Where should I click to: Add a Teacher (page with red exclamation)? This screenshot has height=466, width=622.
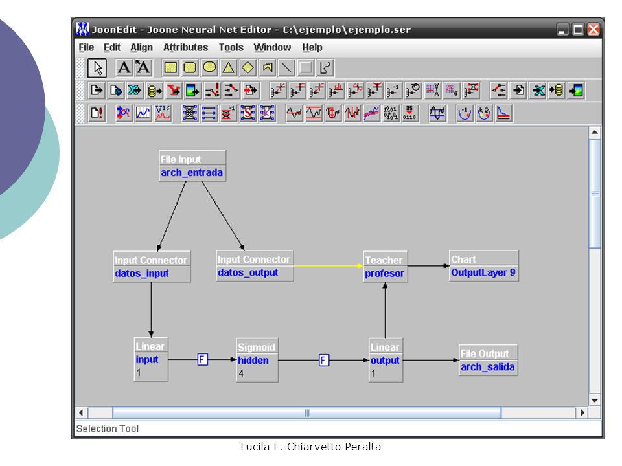pyautogui.click(x=97, y=113)
